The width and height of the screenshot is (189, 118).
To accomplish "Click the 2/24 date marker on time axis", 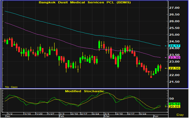I will pyautogui.click(x=96, y=113).
